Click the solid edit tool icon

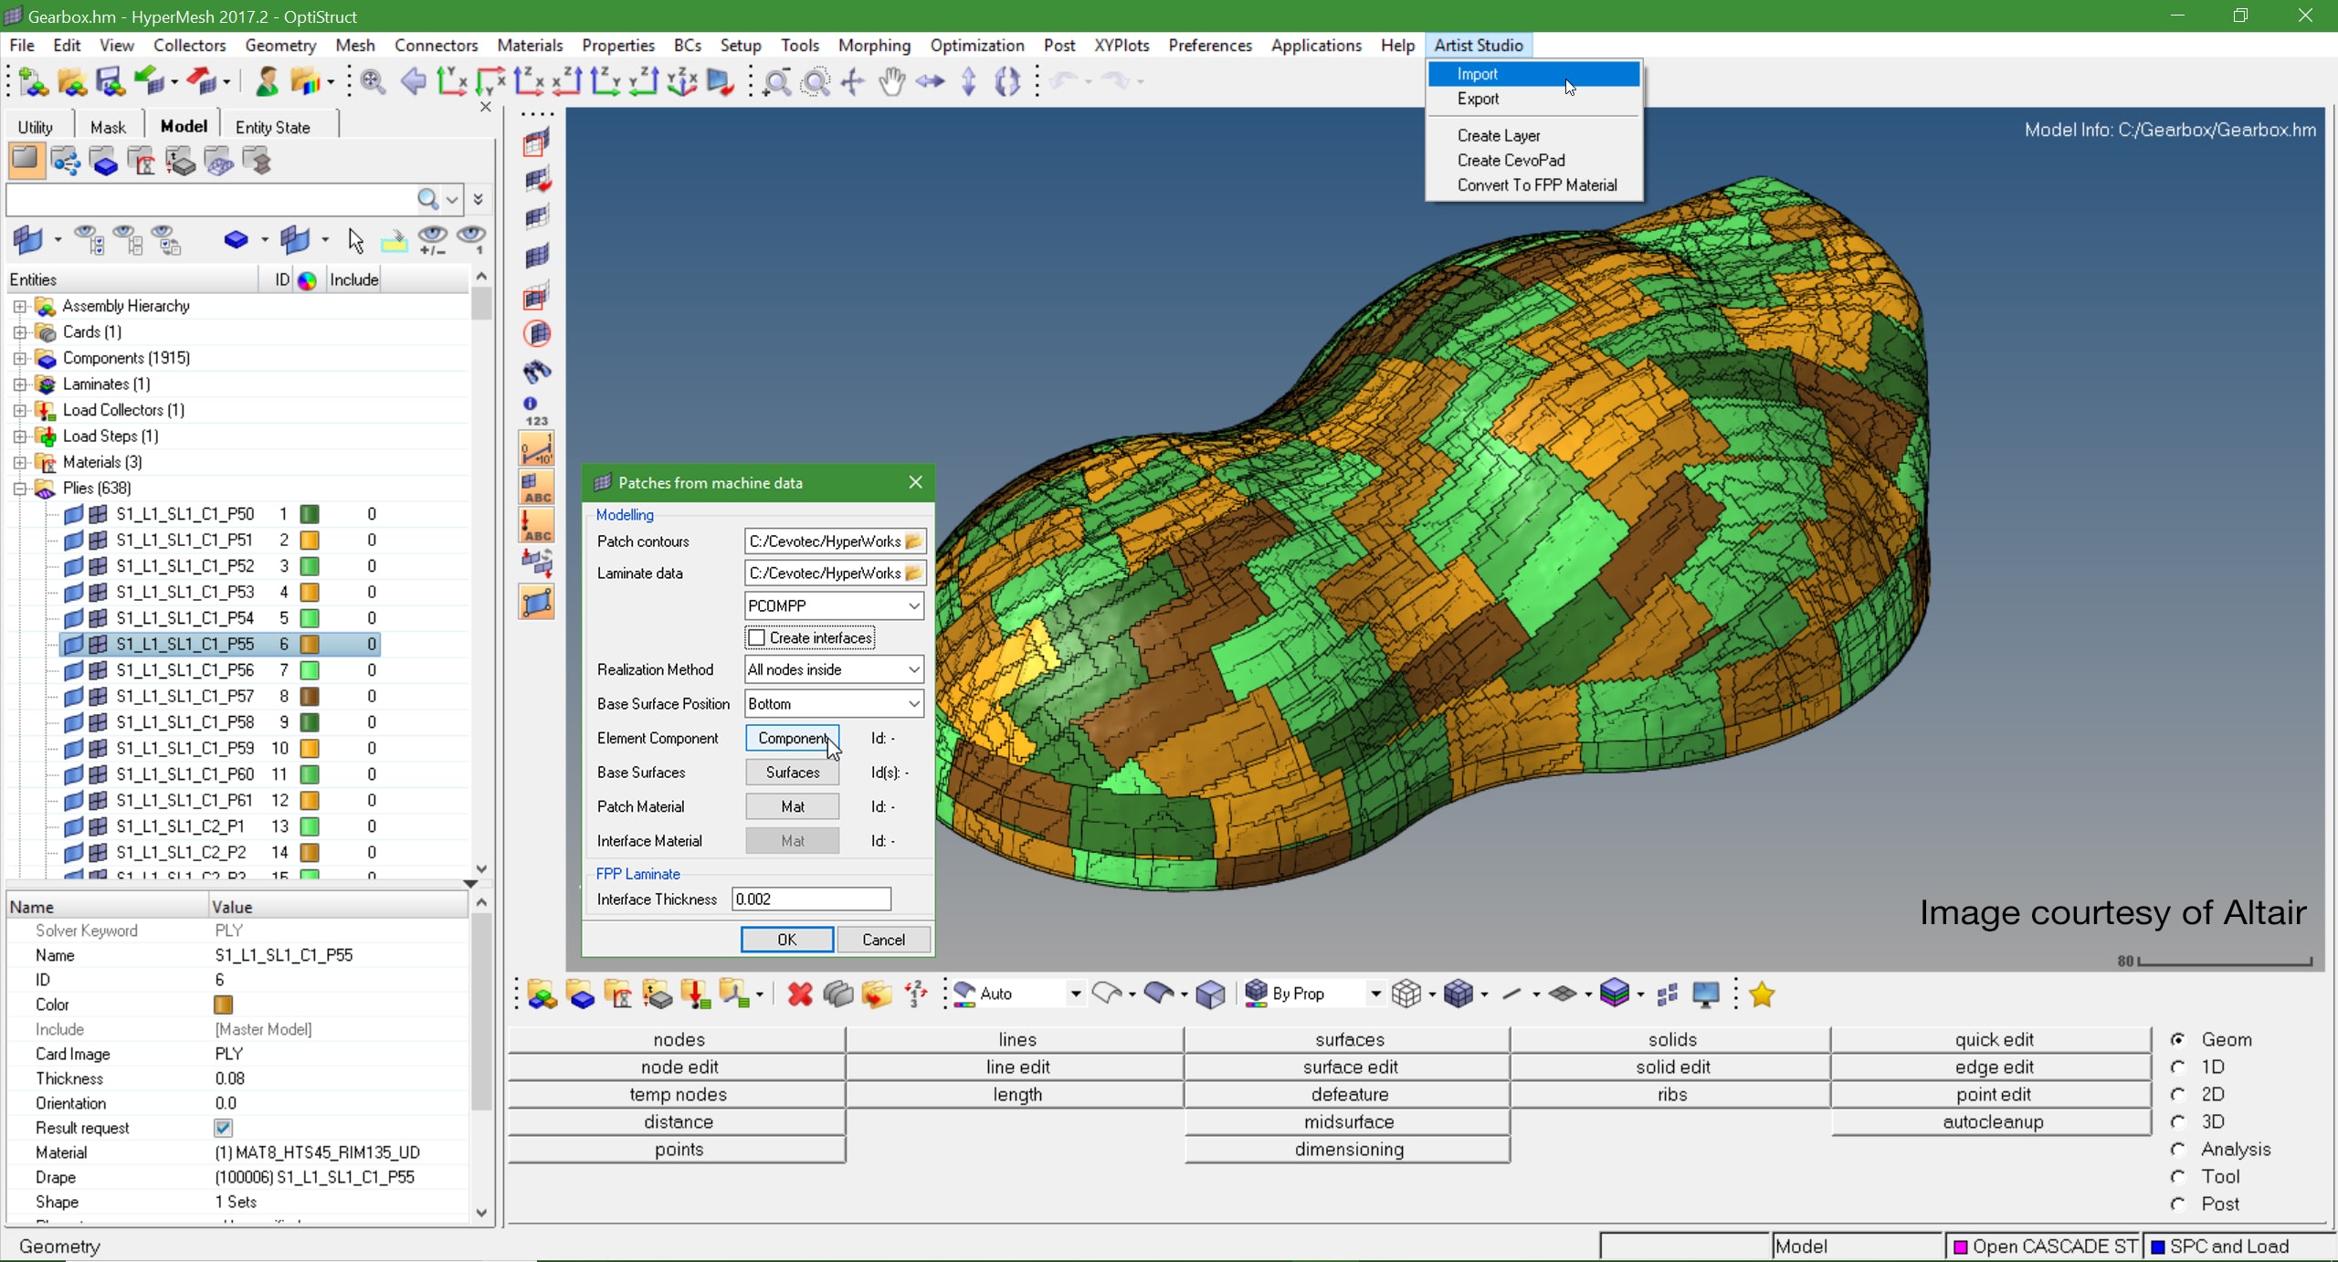point(1671,1067)
